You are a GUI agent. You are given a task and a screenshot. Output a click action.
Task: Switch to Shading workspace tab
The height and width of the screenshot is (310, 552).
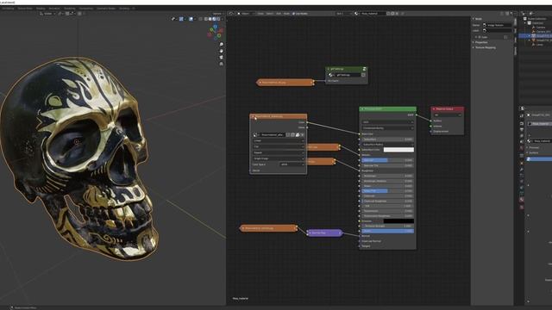(x=41, y=8)
